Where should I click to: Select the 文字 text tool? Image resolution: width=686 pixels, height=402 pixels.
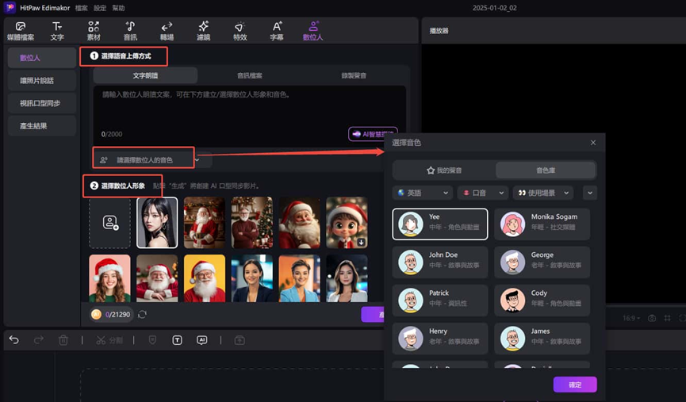[x=57, y=31]
